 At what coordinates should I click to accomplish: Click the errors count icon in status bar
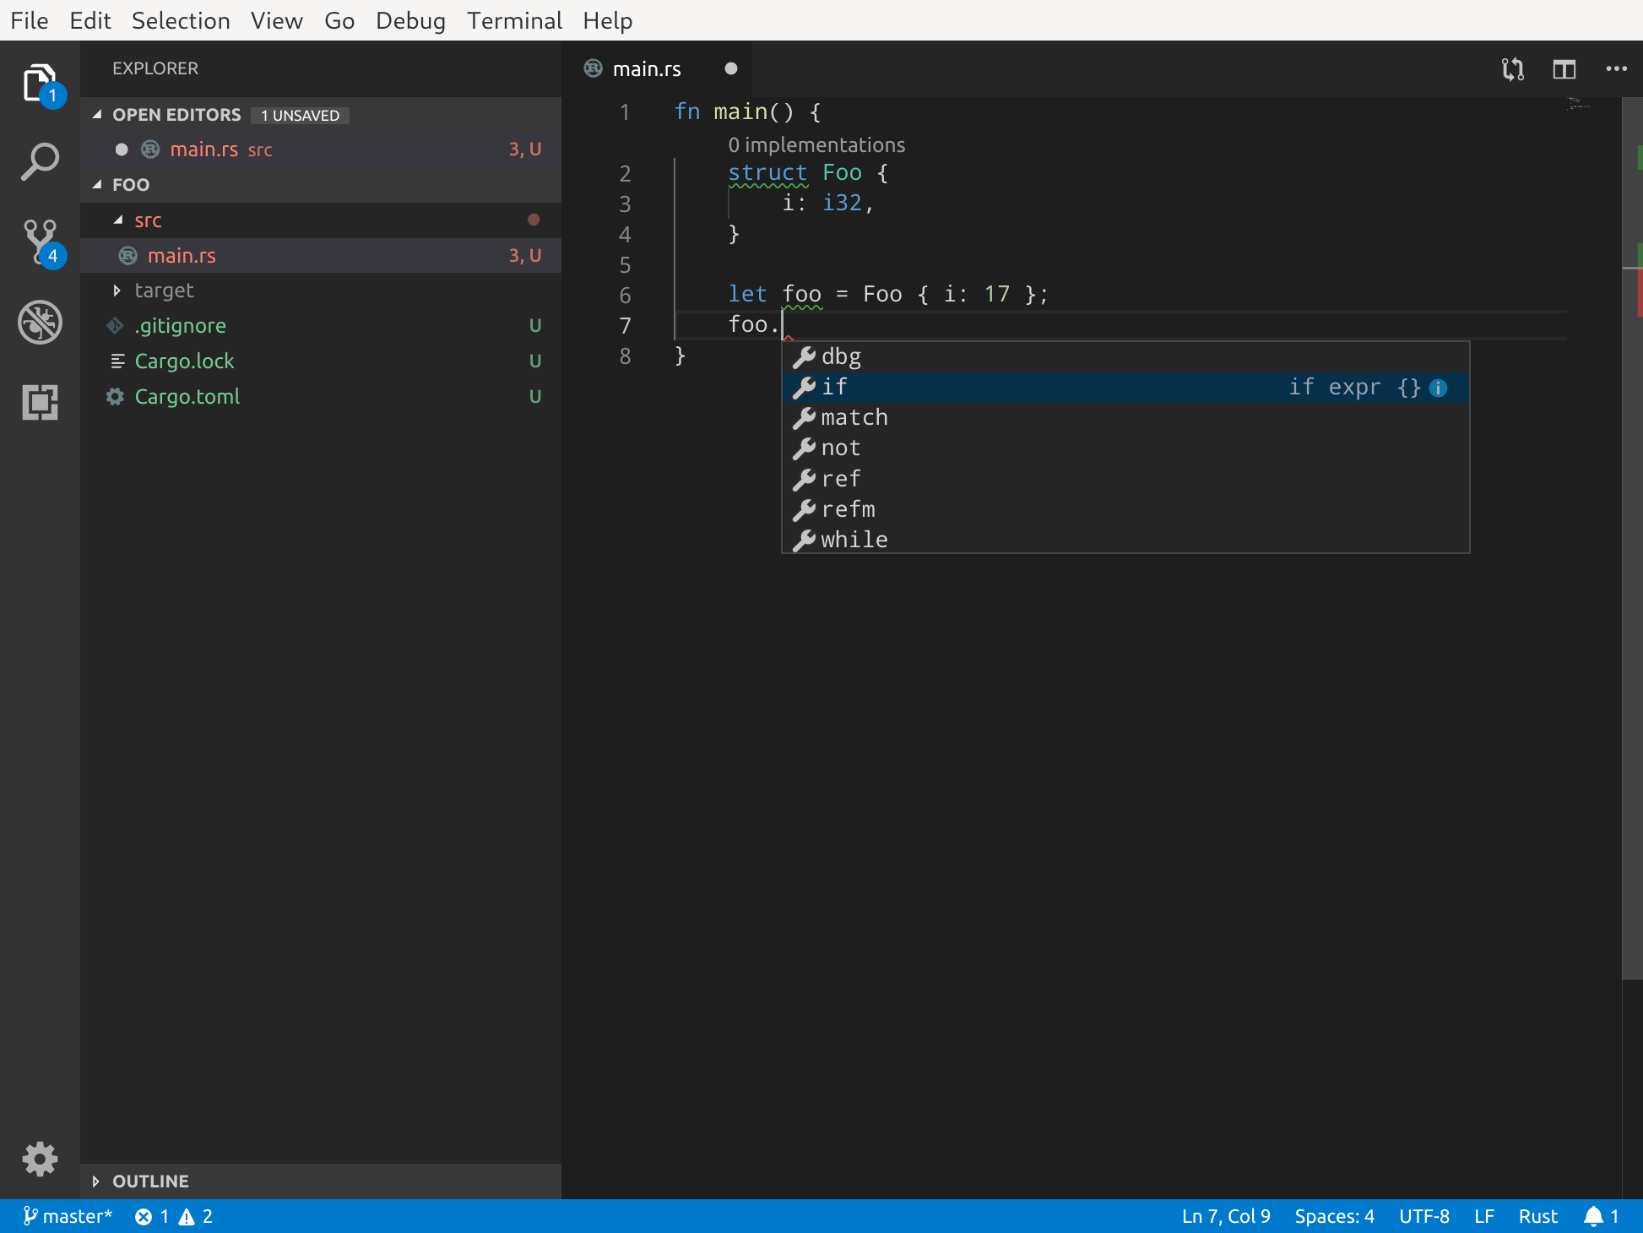click(144, 1216)
